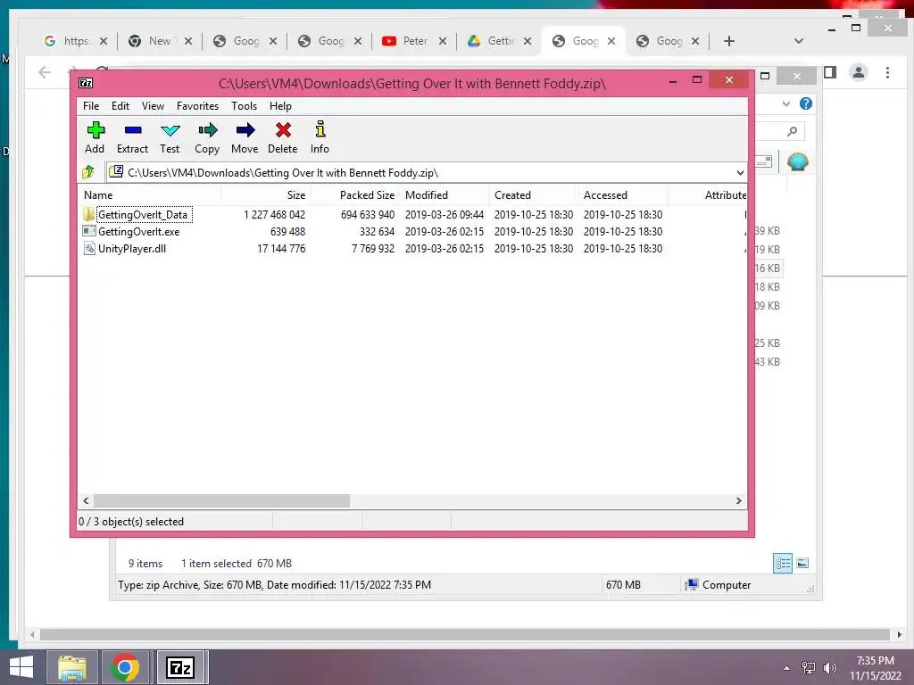Image resolution: width=914 pixels, height=685 pixels.
Task: Sort by Accessed column header
Action: pyautogui.click(x=622, y=195)
